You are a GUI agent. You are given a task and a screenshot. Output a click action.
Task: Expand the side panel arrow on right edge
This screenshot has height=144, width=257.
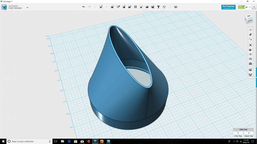click(256, 77)
